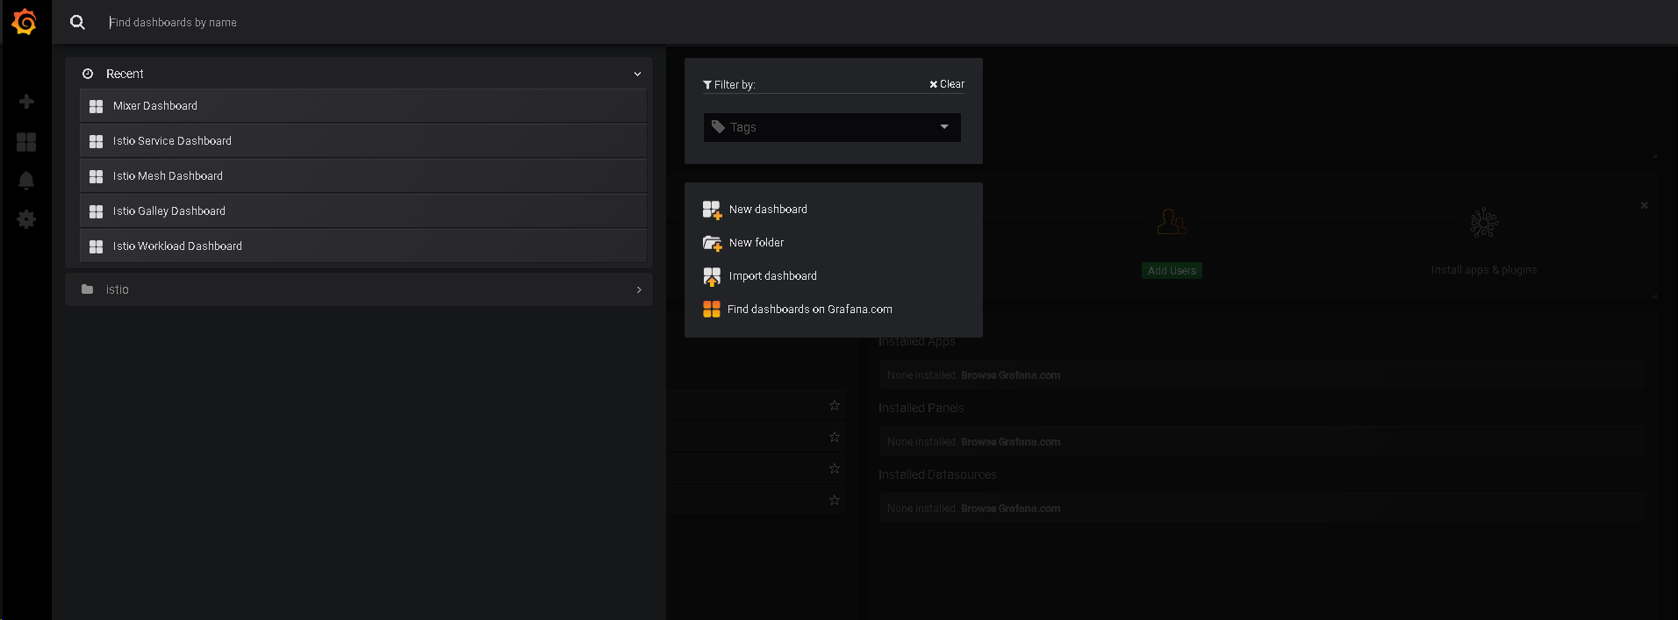Click the Installed Datasources heading

pyautogui.click(x=937, y=474)
